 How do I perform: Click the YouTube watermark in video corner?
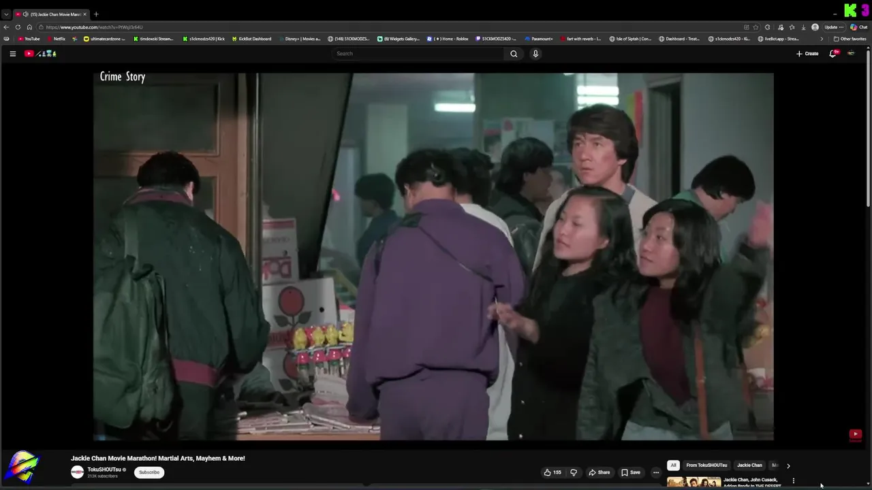tap(856, 434)
